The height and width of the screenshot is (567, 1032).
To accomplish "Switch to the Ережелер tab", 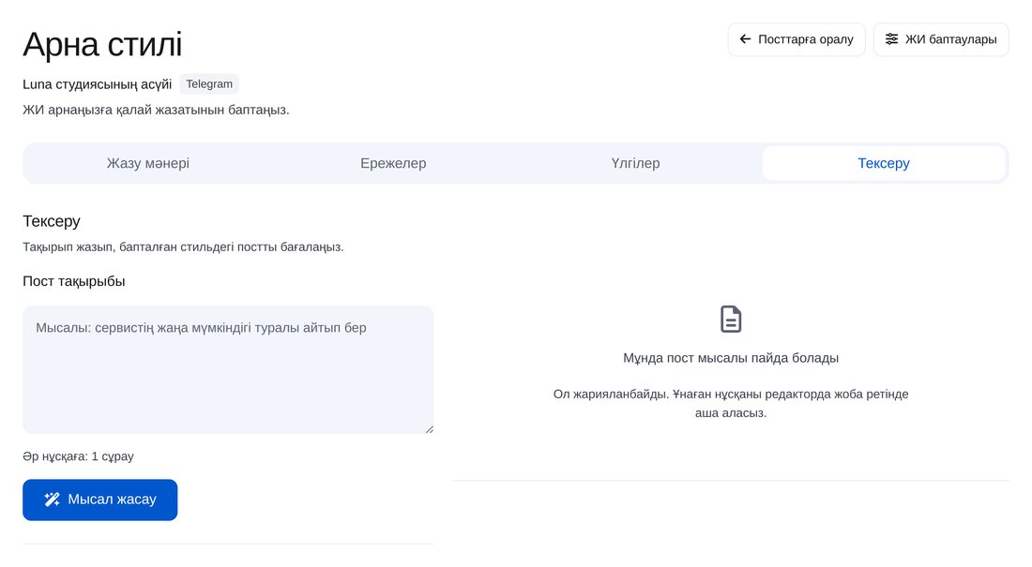I will (393, 163).
